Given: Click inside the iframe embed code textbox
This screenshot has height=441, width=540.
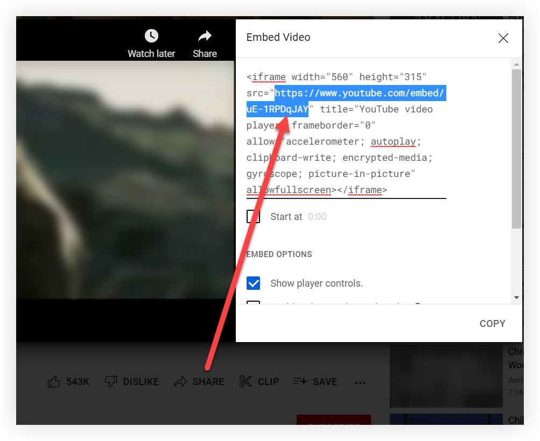Looking at the screenshot, I should pyautogui.click(x=346, y=133).
